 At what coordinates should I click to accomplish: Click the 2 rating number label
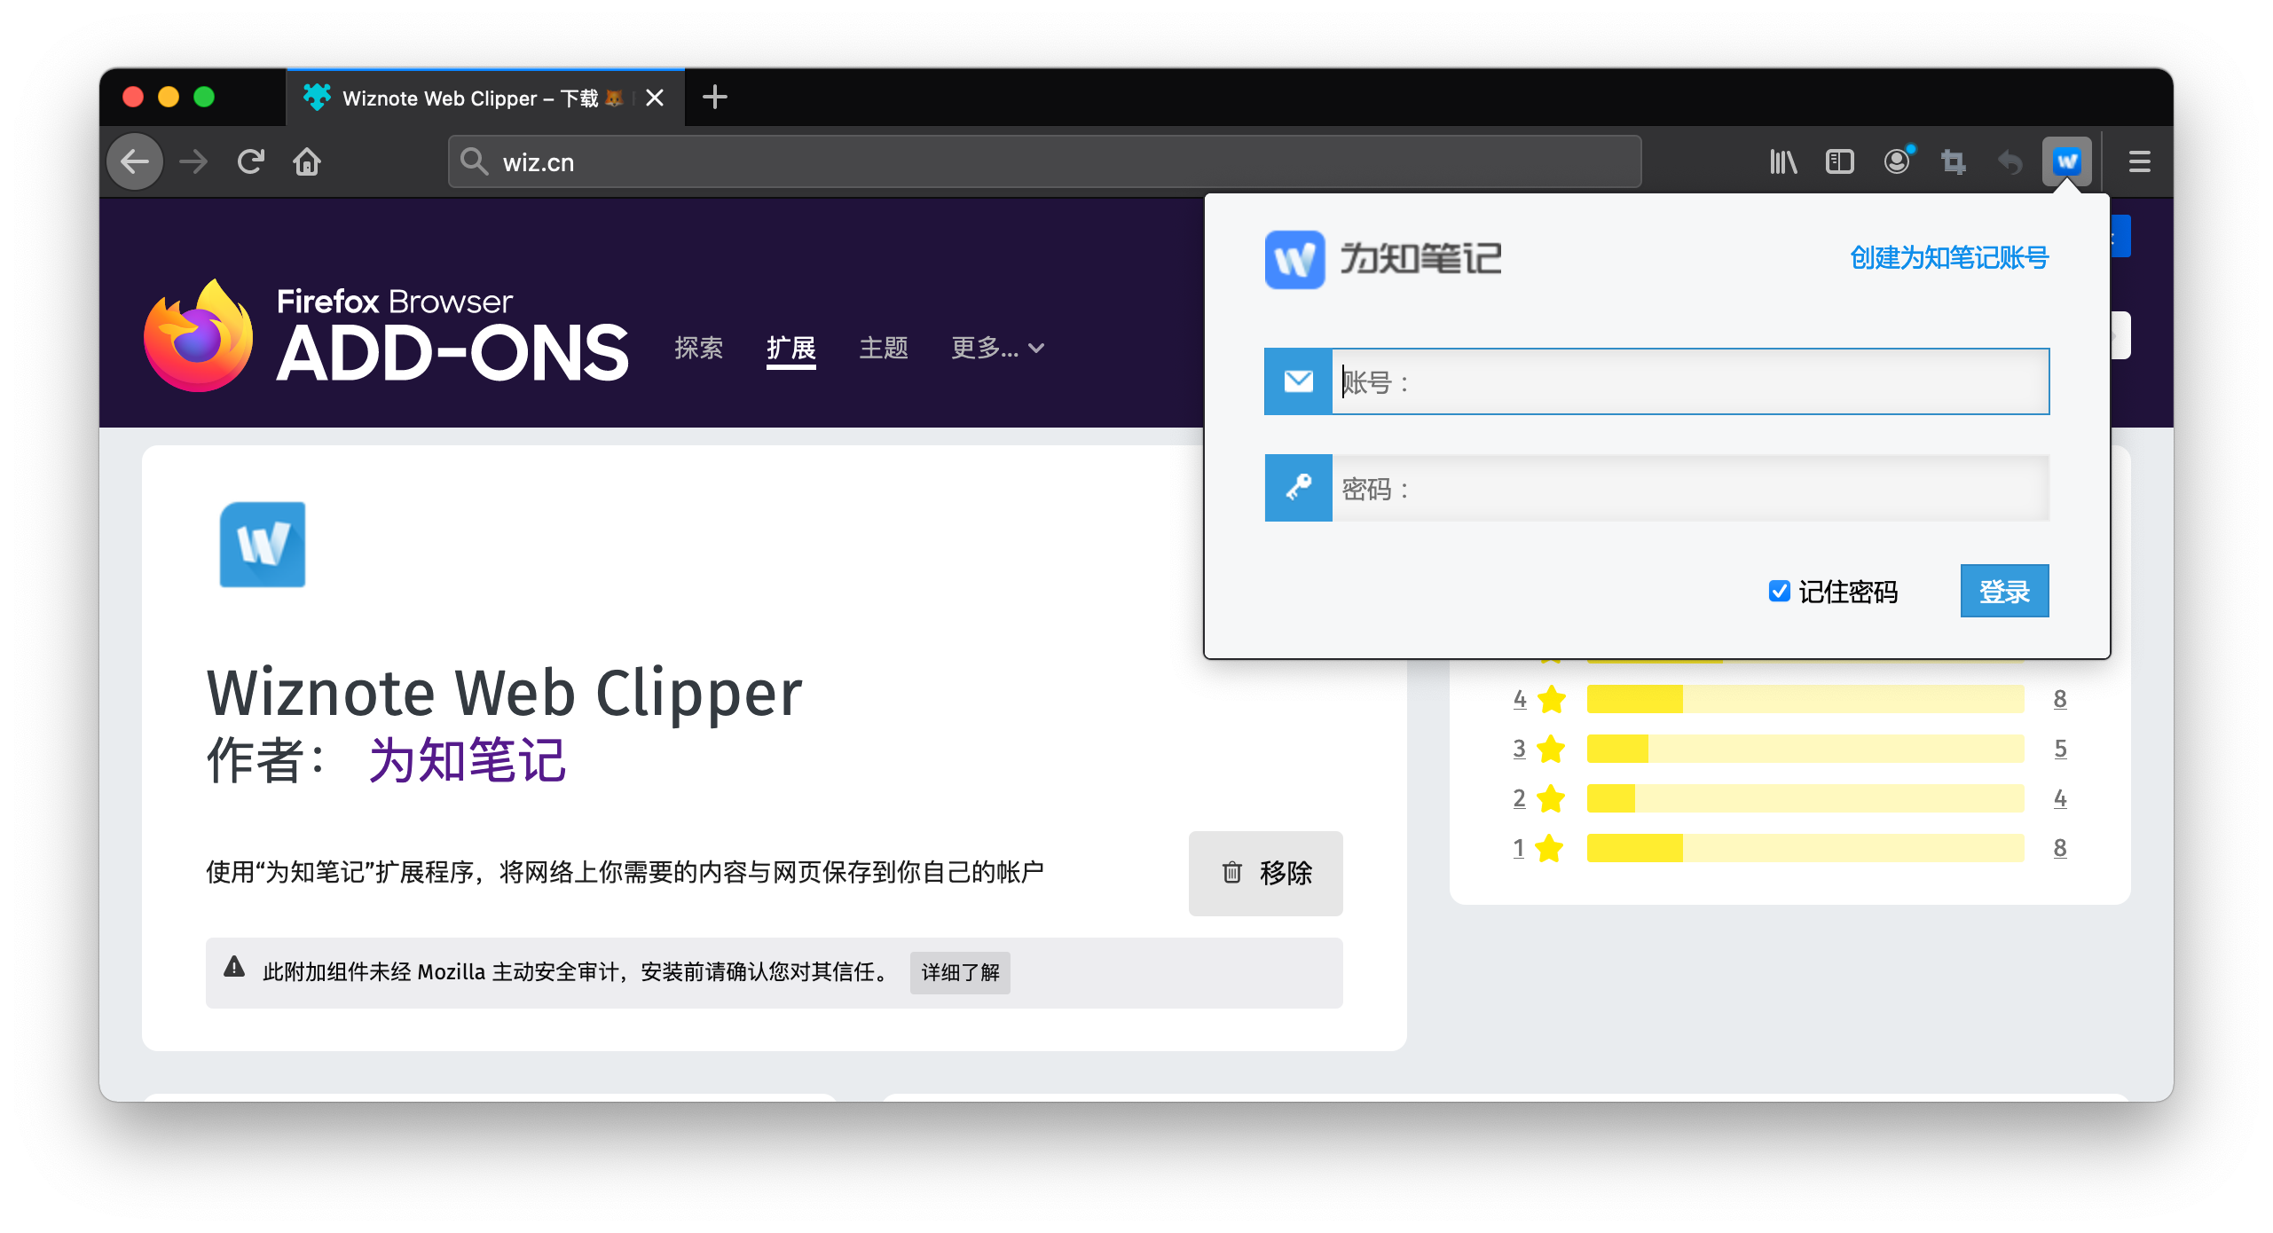coord(1520,798)
